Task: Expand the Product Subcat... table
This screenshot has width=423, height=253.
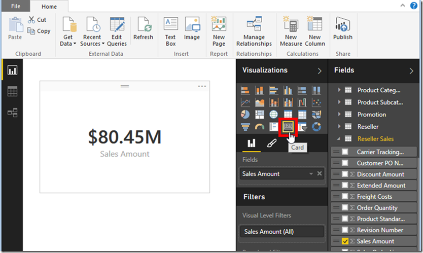Action: click(339, 102)
